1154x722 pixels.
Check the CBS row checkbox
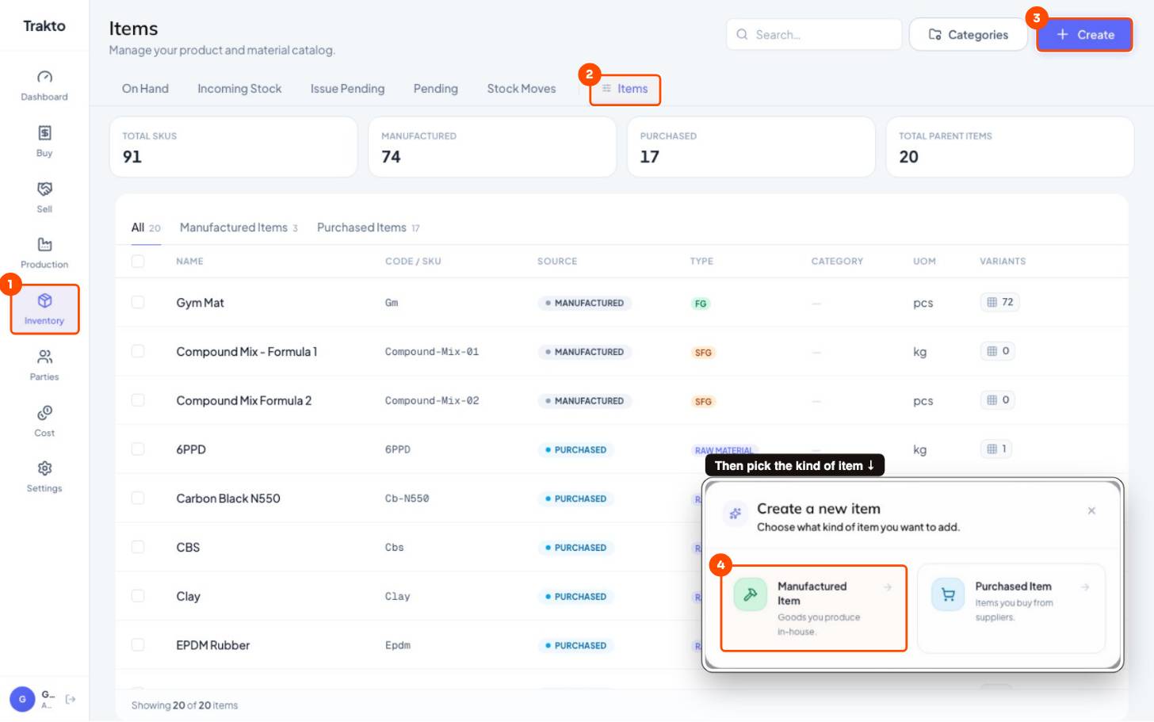(x=138, y=548)
